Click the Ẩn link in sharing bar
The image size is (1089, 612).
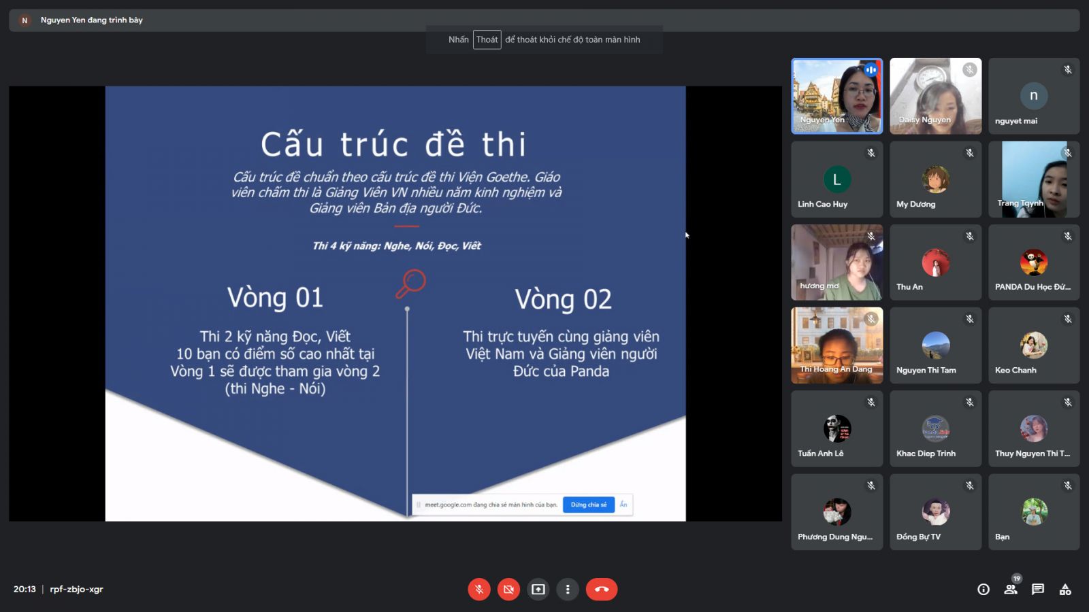tap(623, 505)
